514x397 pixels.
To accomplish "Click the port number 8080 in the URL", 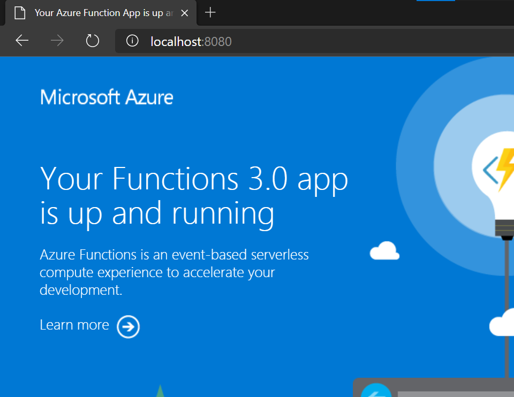I will pos(218,41).
